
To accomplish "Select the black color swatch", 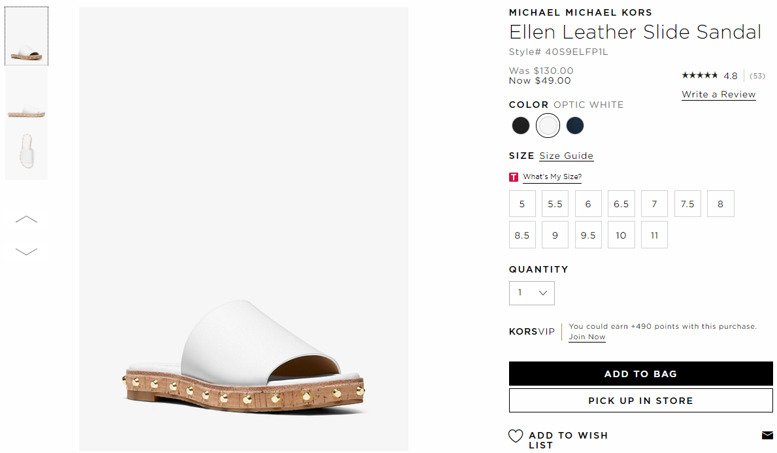I will pos(521,126).
